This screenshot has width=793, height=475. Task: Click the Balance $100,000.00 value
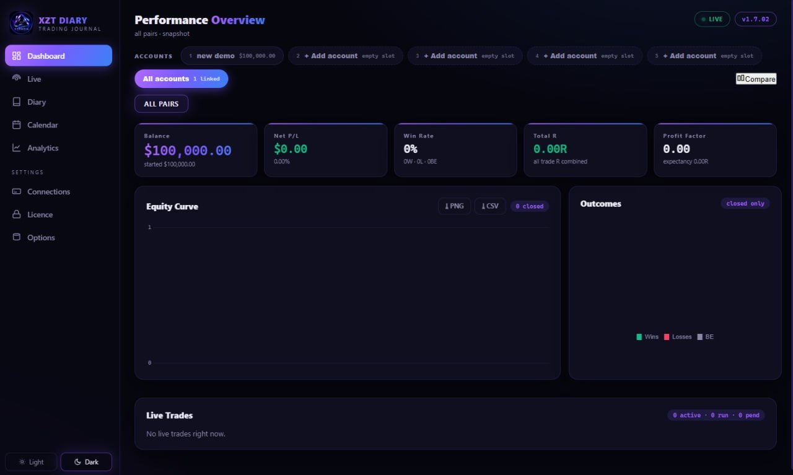[x=188, y=150]
